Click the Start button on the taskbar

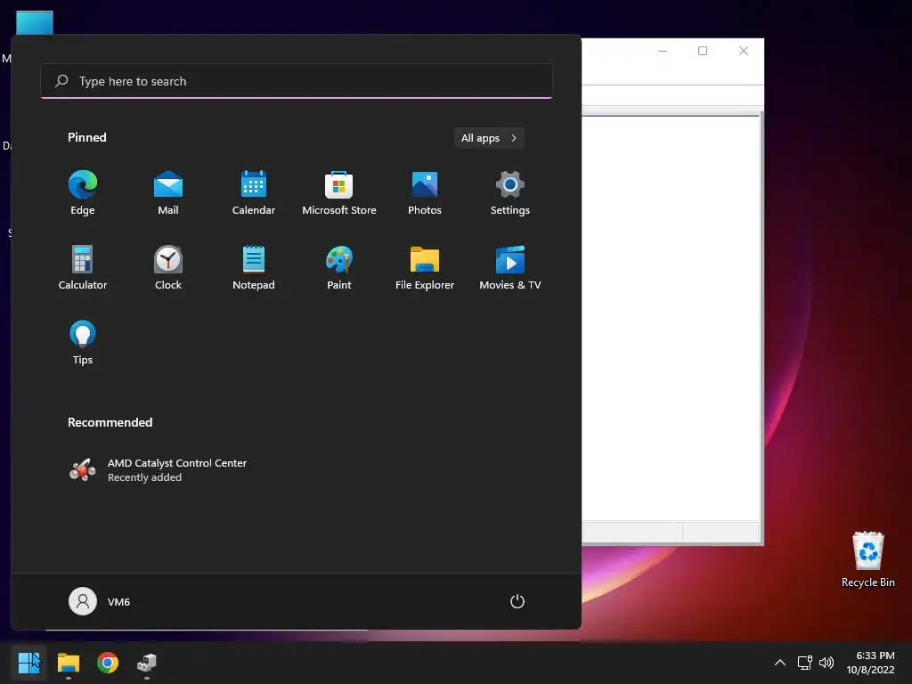[x=29, y=663]
